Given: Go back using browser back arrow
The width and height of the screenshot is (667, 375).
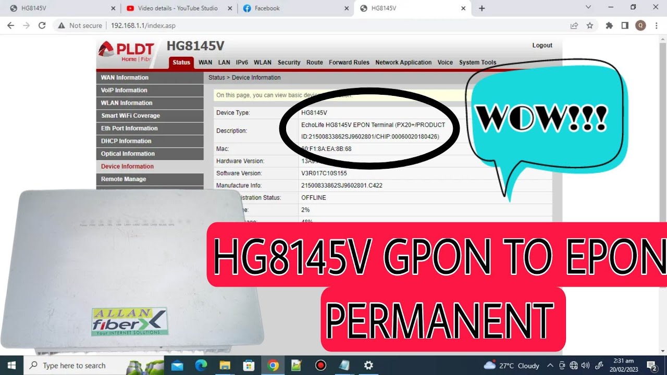Looking at the screenshot, I should (x=10, y=25).
